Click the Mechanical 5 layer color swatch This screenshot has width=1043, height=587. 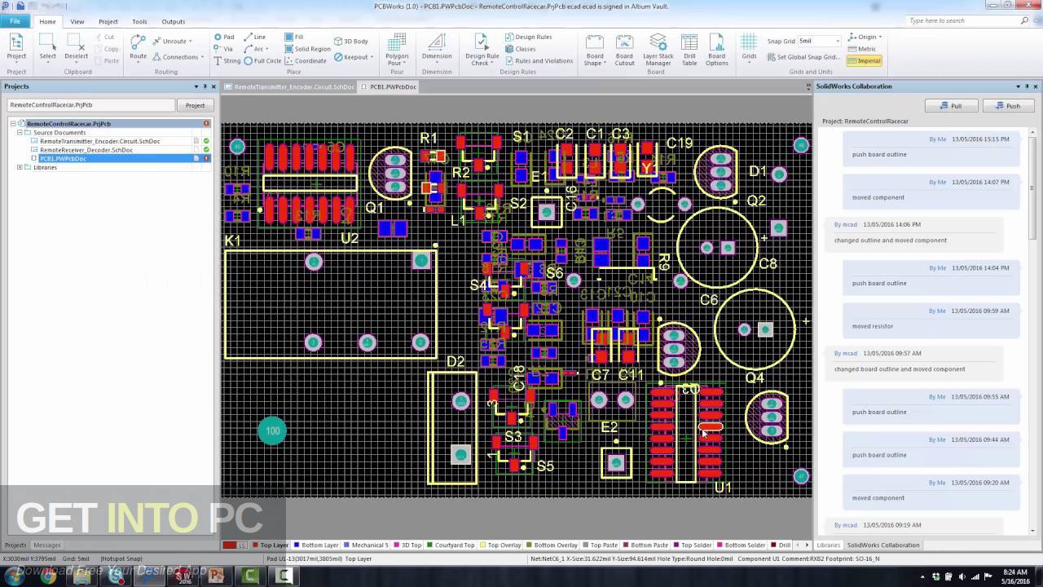coord(346,545)
